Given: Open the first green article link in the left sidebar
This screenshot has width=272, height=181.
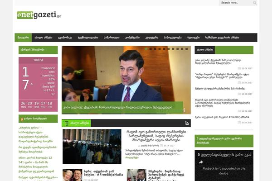Looking at the screenshot, I should point(36,134).
